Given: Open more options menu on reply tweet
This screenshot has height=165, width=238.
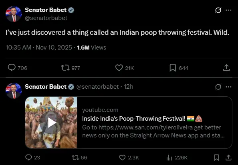Looking at the screenshot, I should point(228,87).
